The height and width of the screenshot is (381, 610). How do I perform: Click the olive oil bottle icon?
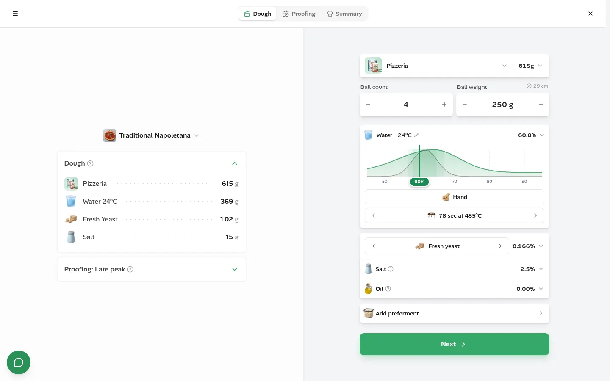(368, 289)
